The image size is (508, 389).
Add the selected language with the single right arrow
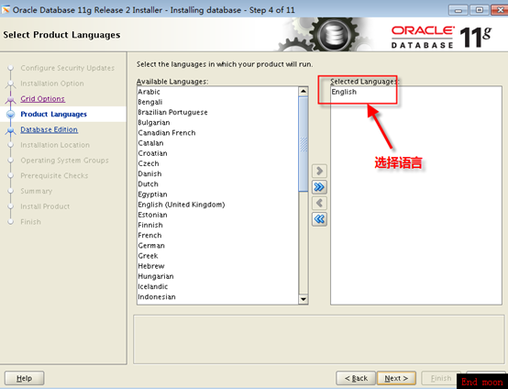pos(319,171)
